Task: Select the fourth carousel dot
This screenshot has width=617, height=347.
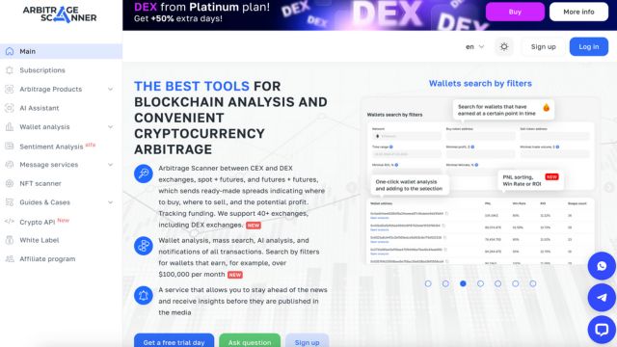Action: coord(480,283)
